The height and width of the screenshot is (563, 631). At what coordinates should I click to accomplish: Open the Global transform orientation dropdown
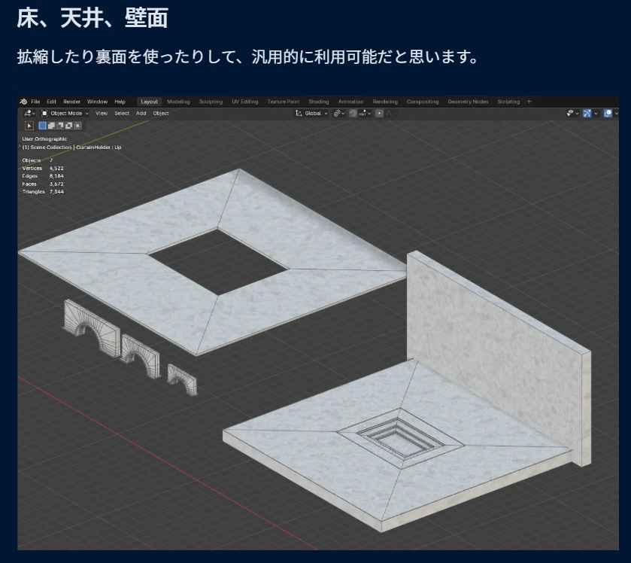(x=313, y=113)
